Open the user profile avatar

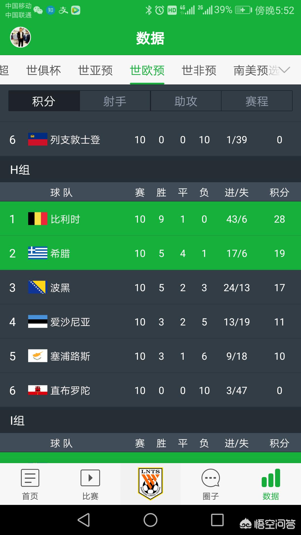20,37
